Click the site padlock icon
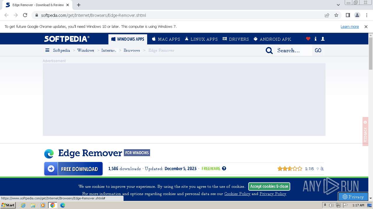 36,15
